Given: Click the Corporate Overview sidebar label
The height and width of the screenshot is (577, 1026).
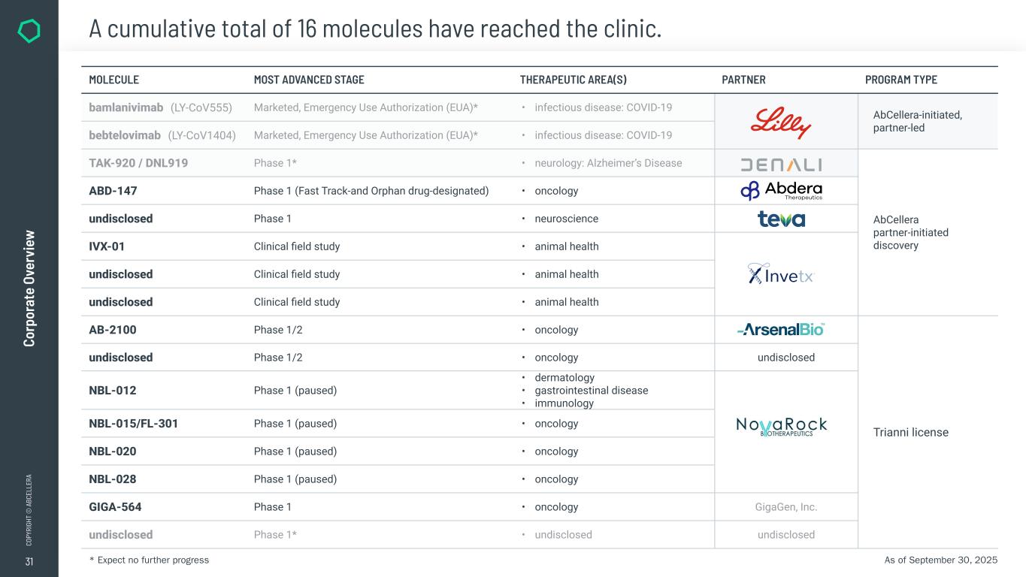Looking at the screenshot, I should tap(29, 288).
